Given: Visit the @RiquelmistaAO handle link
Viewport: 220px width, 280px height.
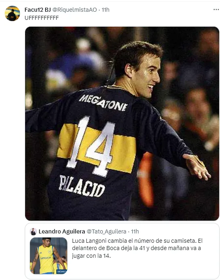Looking at the screenshot, I should pyautogui.click(x=75, y=10).
